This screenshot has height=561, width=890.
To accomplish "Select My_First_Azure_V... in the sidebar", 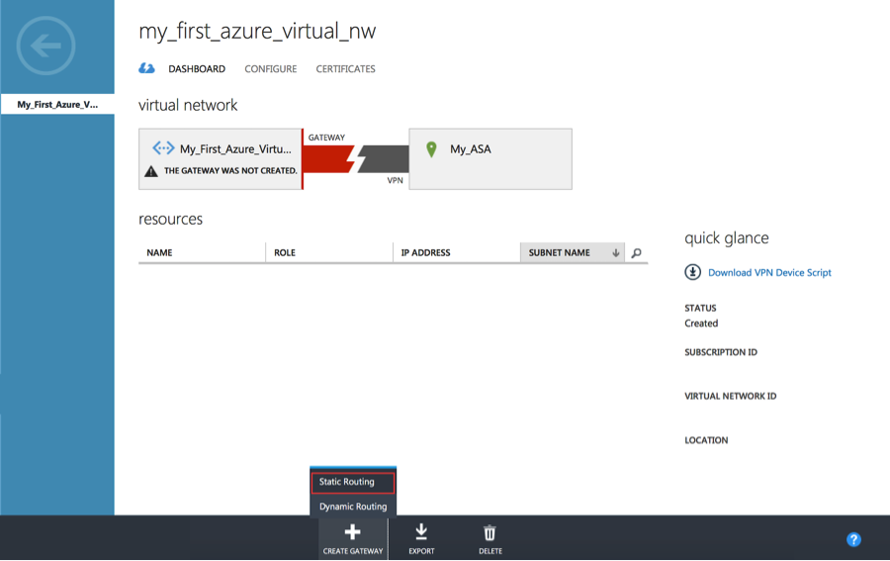I will pos(57,105).
